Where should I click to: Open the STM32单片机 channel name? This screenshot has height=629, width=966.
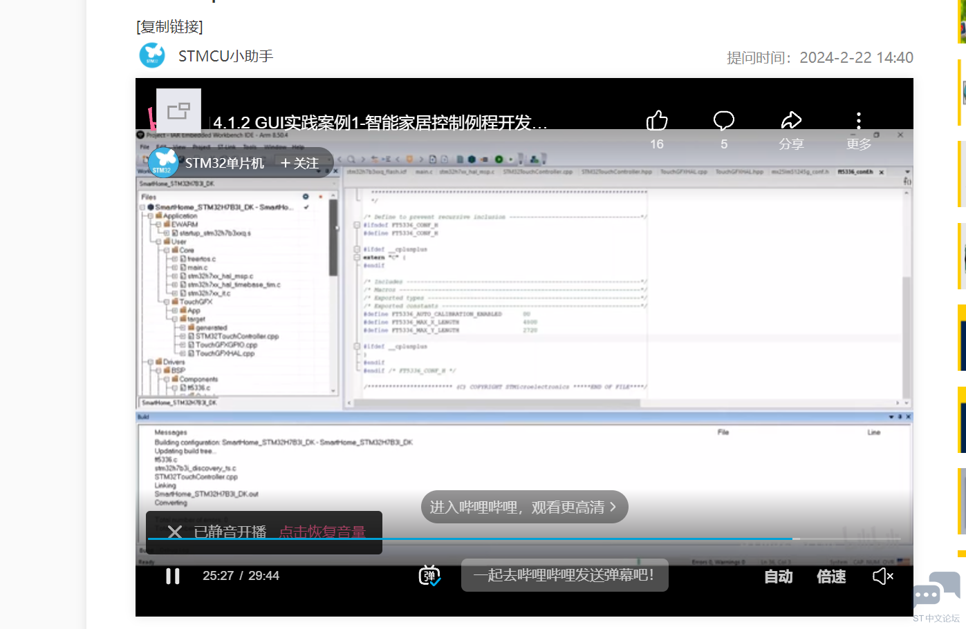coord(225,164)
